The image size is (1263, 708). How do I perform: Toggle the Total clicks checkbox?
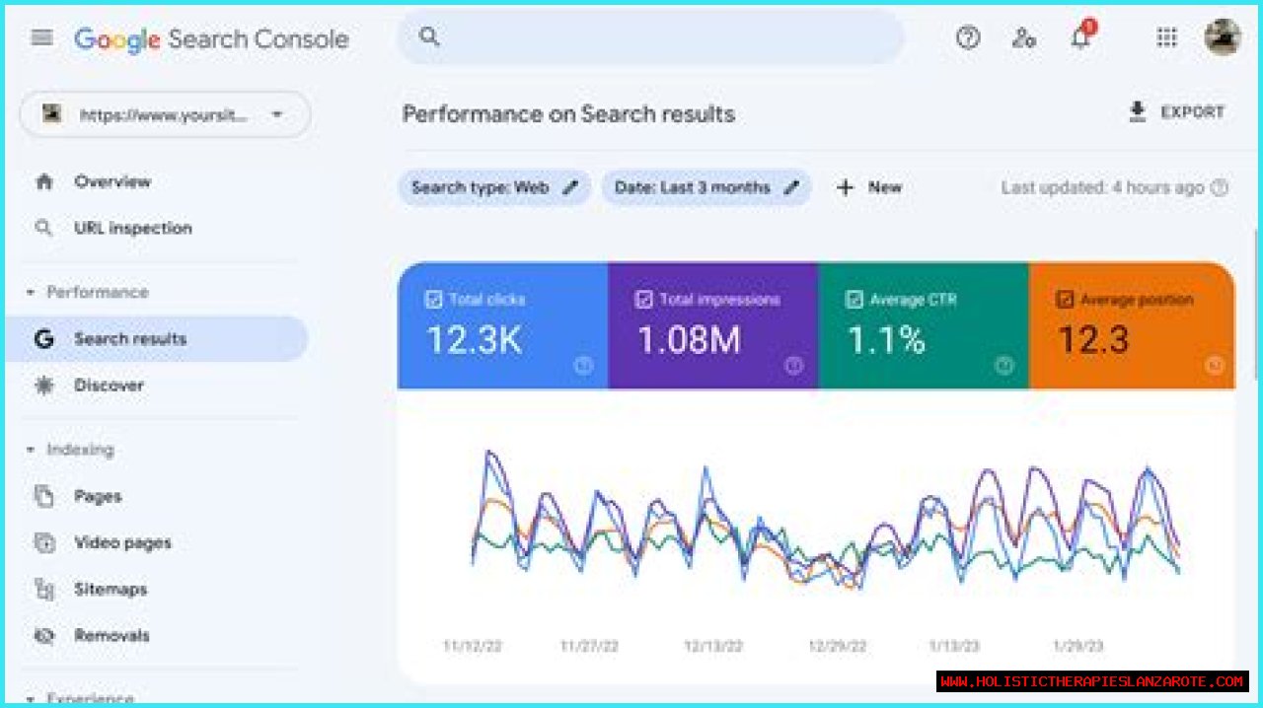pos(433,300)
